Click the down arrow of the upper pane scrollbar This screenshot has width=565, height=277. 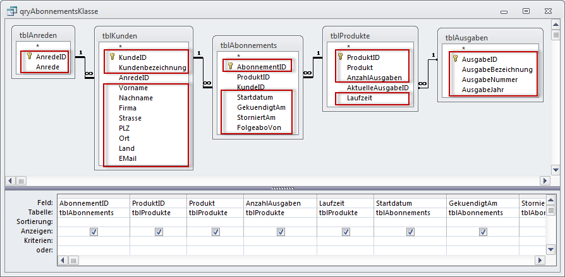(x=555, y=170)
